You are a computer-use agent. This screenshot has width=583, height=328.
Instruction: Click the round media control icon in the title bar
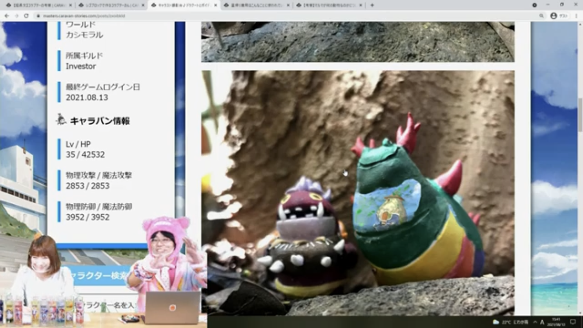534,5
